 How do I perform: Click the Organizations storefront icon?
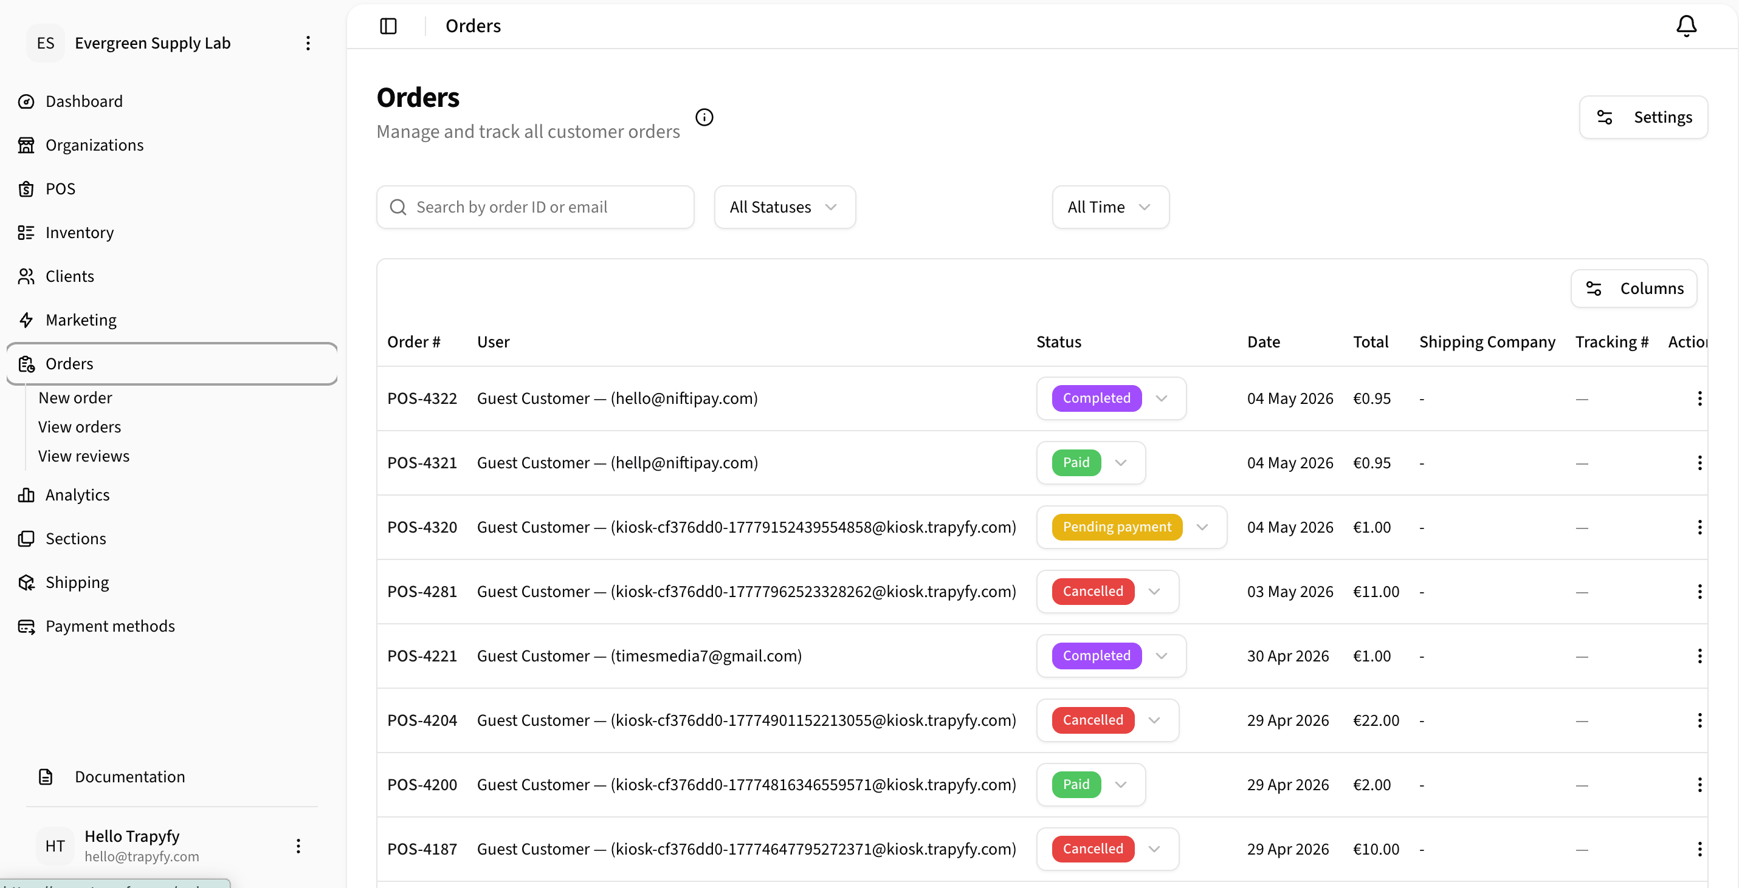click(x=26, y=145)
